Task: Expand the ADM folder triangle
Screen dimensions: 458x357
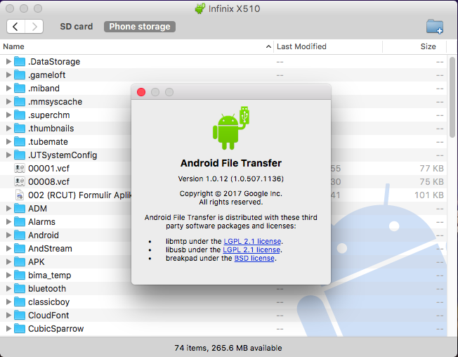Action: pos(8,208)
